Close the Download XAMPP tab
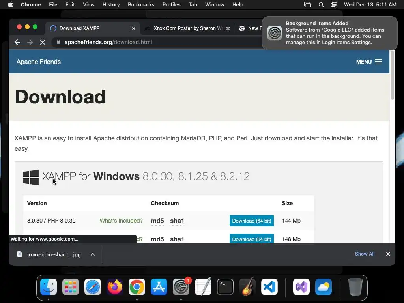 click(134, 28)
